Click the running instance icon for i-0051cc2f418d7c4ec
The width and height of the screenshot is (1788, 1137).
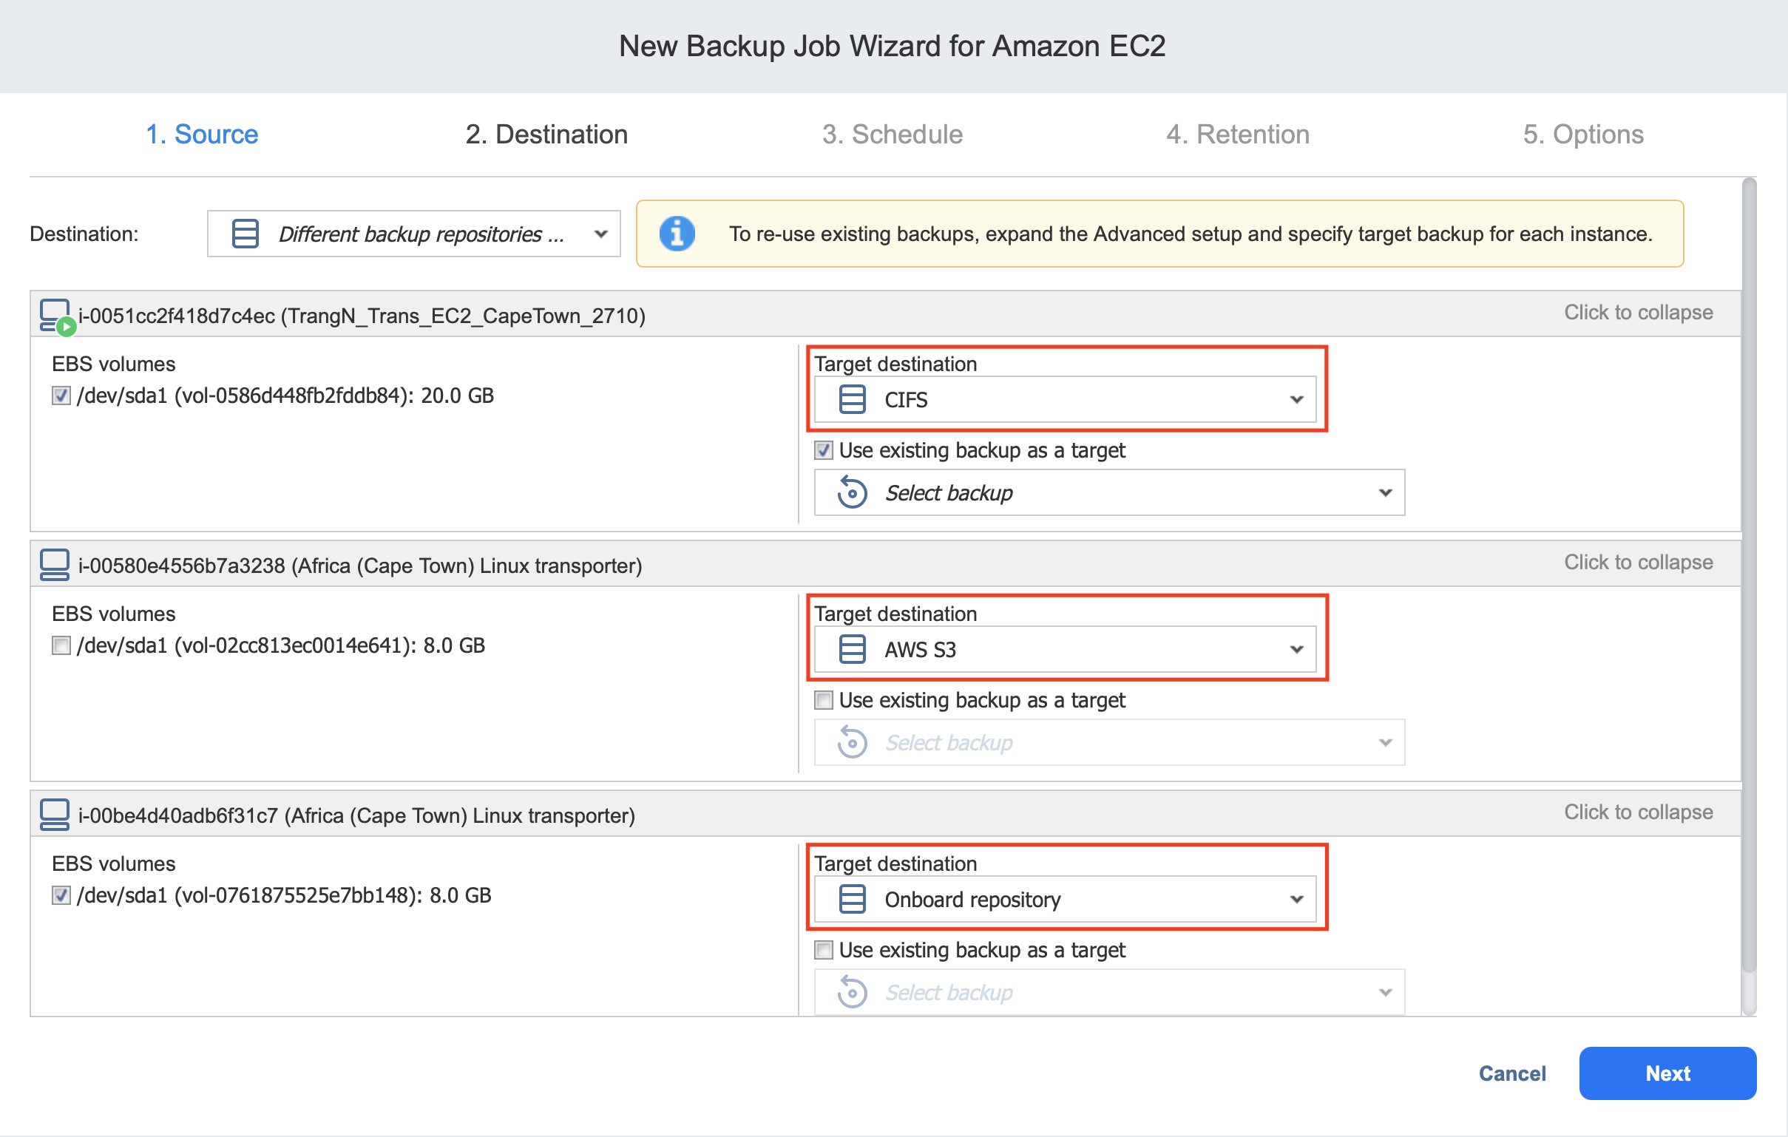pyautogui.click(x=55, y=316)
